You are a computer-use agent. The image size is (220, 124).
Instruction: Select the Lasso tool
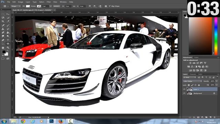[x=3, y=18]
